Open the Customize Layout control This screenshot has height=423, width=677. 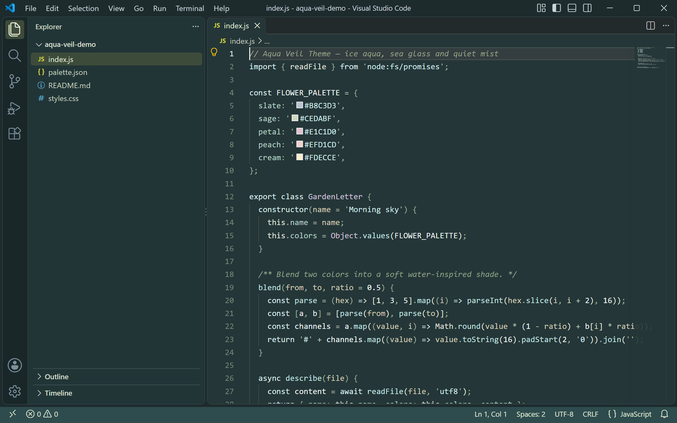point(542,8)
